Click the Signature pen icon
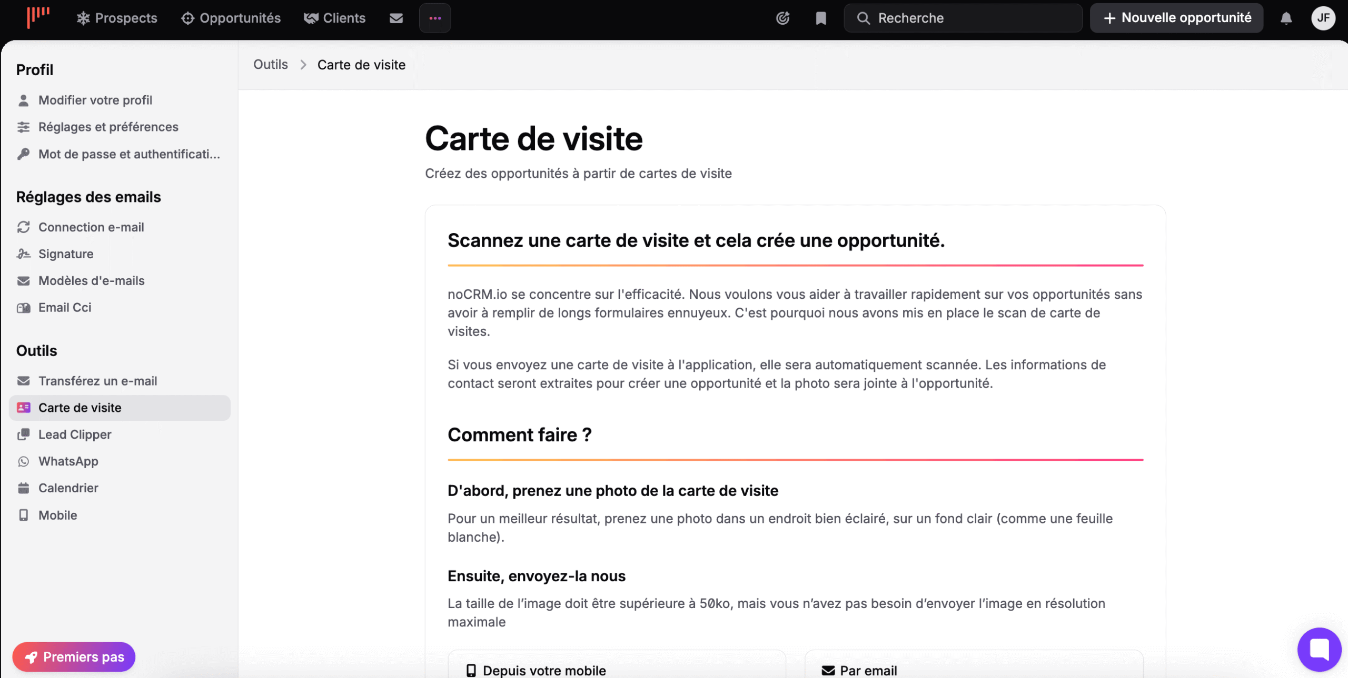The height and width of the screenshot is (678, 1348). 23,254
